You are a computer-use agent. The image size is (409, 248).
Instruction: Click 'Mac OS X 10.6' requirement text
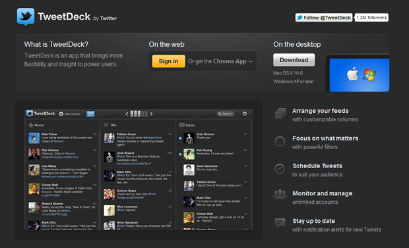coord(288,73)
